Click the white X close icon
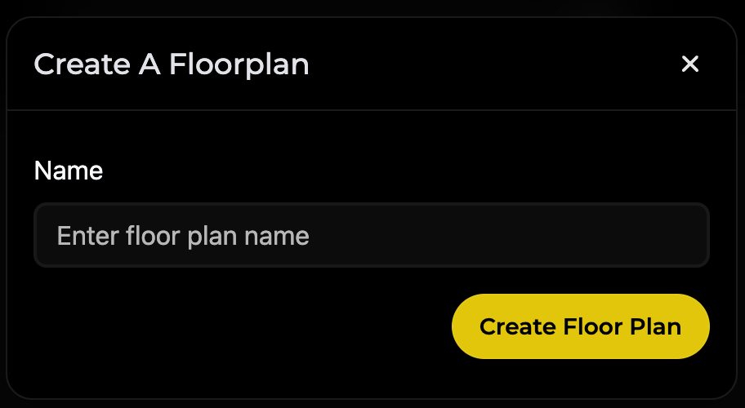The height and width of the screenshot is (408, 745). [690, 64]
